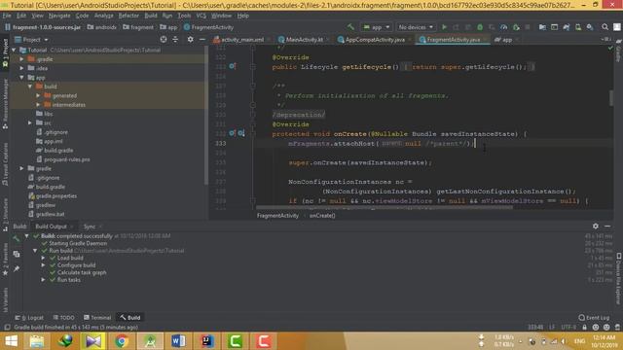
Task: Click fold marker beside onCreate method
Action: (x=253, y=134)
